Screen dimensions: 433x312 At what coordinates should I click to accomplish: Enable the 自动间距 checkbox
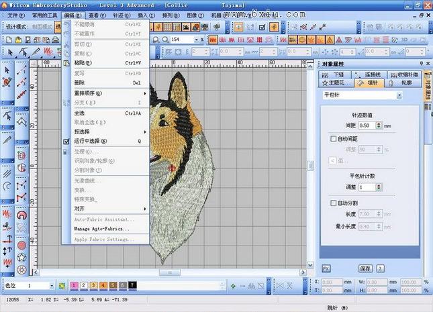point(334,138)
